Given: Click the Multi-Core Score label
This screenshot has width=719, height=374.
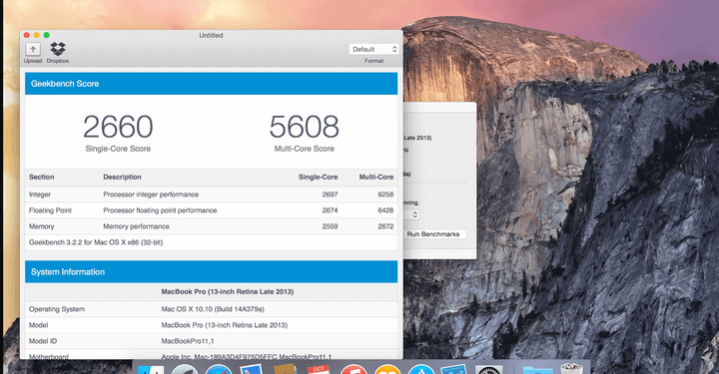Looking at the screenshot, I should click(x=304, y=149).
